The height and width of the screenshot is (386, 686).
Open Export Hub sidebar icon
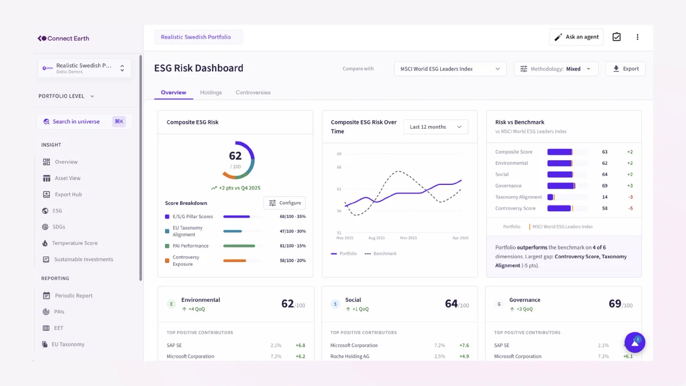pos(47,195)
